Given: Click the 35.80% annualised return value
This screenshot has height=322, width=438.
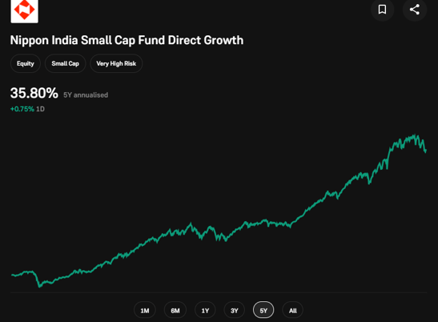Looking at the screenshot, I should pyautogui.click(x=34, y=93).
